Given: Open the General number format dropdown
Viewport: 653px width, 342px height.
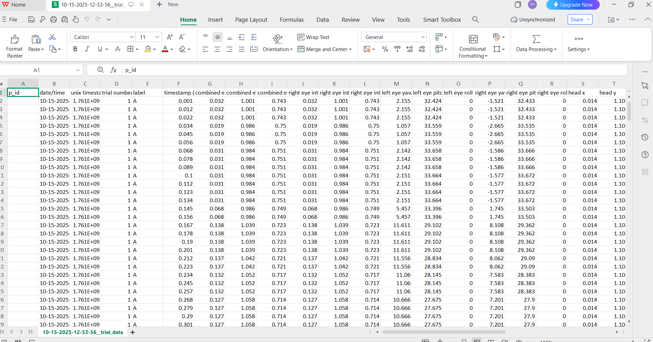Looking at the screenshot, I should point(423,37).
